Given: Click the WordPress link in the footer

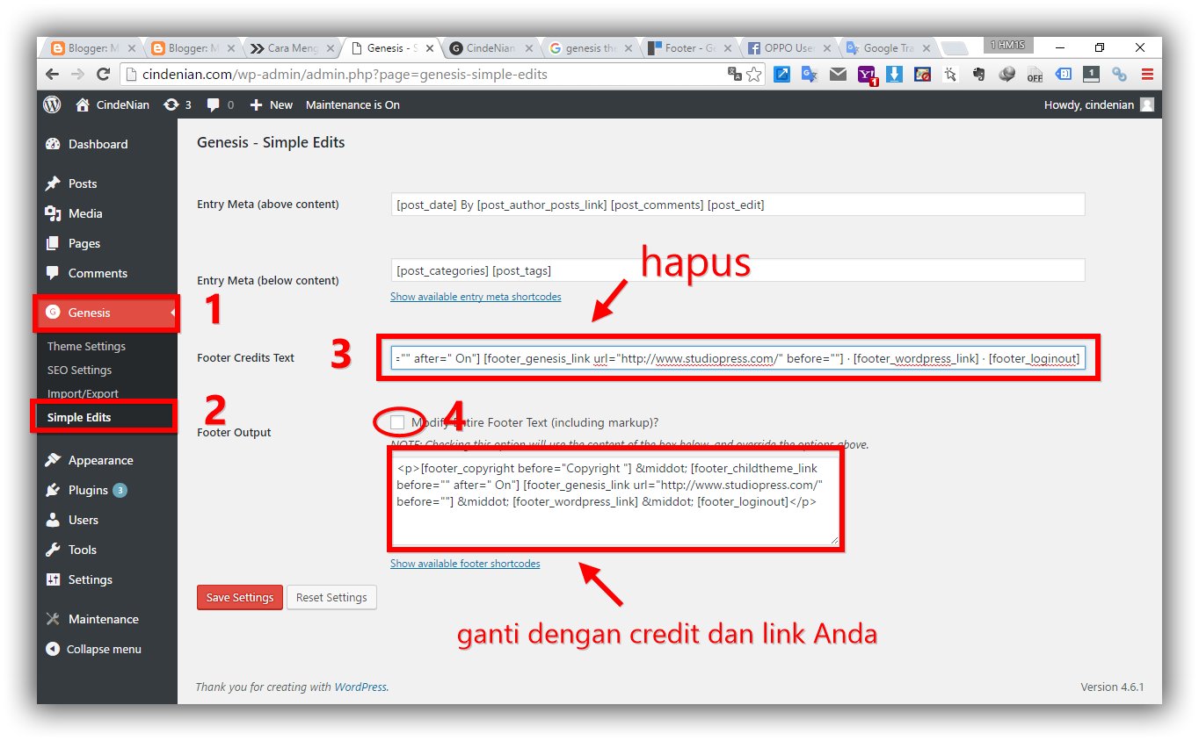Looking at the screenshot, I should (360, 687).
